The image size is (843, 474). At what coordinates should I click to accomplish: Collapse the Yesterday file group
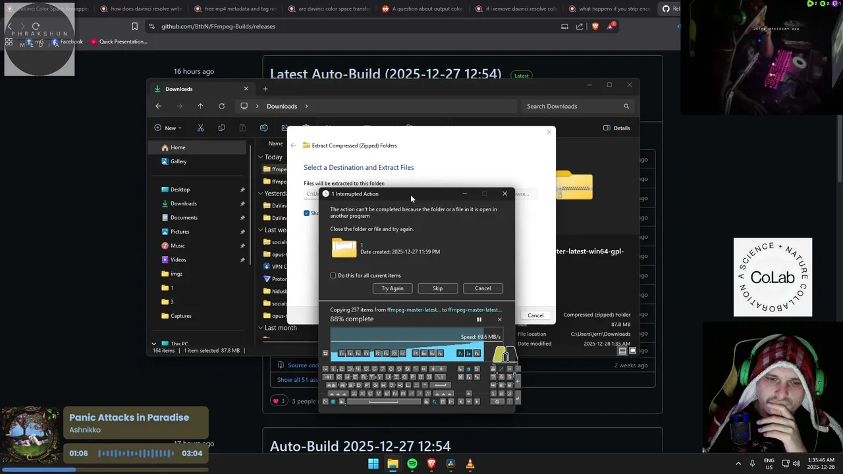(x=260, y=194)
